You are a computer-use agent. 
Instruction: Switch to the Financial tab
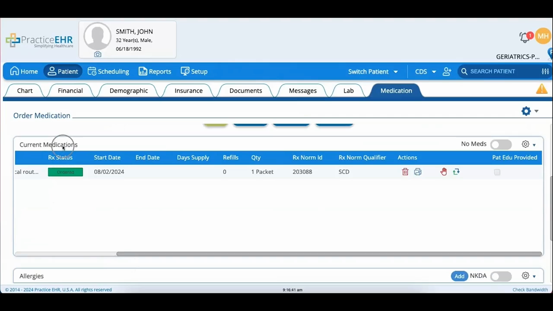point(70,90)
